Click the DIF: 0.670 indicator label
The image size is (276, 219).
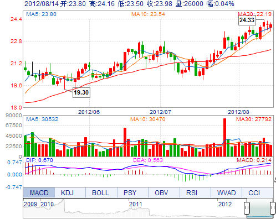pos(39,160)
